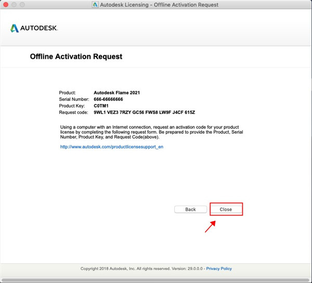
Task: Click the instructions paragraph about Internet connection
Action: point(152,132)
